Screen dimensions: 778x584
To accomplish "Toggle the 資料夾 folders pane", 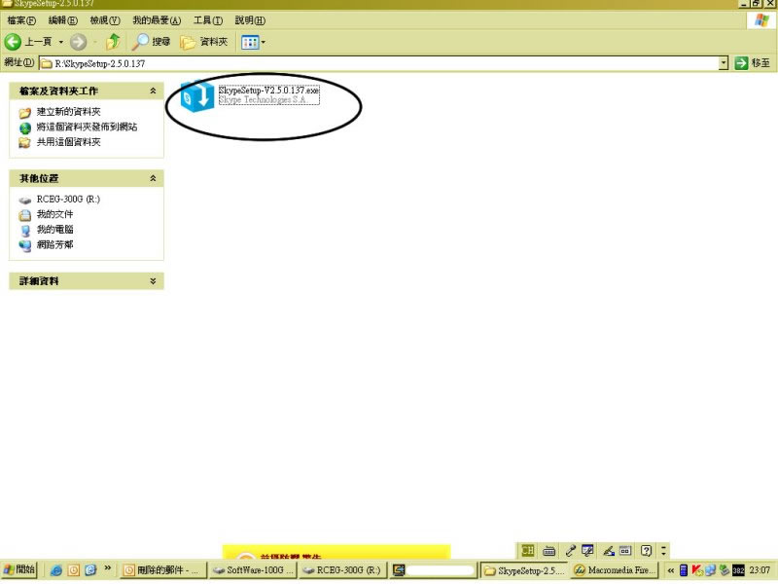I will pyautogui.click(x=204, y=42).
